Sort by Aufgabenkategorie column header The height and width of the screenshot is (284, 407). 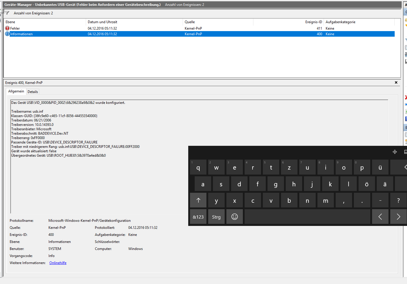[359, 22]
